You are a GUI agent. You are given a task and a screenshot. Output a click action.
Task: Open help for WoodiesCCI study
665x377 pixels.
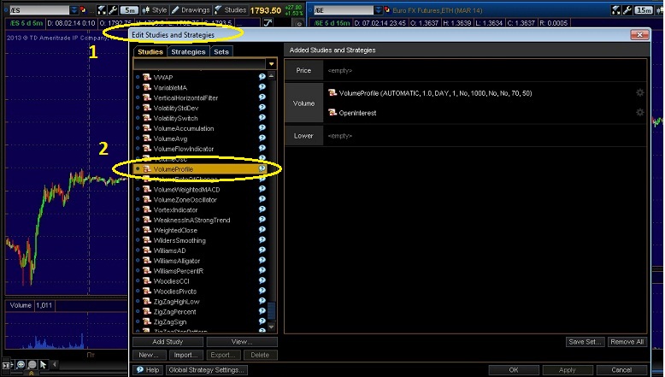coord(262,280)
